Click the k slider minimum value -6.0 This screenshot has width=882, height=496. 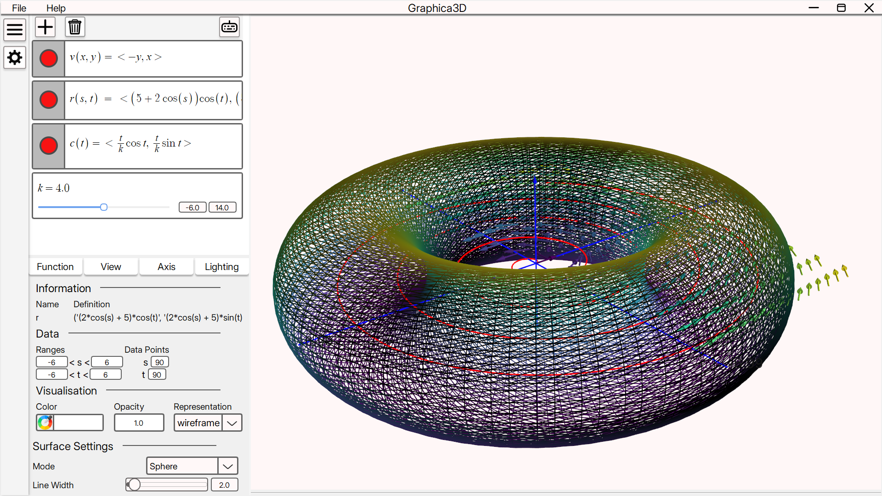click(192, 208)
